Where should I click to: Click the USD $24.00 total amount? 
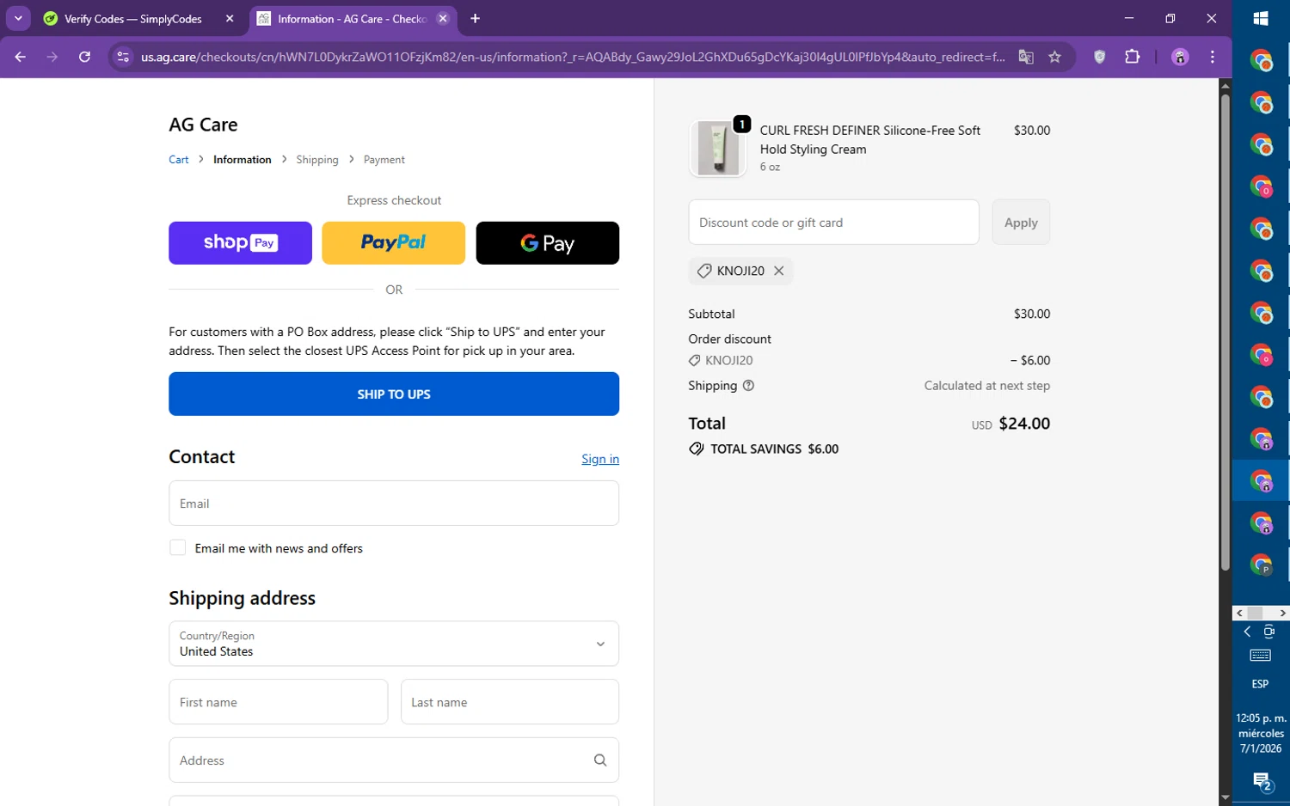1010,424
